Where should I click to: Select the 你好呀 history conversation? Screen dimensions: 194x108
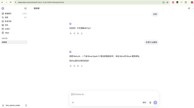click(14, 42)
